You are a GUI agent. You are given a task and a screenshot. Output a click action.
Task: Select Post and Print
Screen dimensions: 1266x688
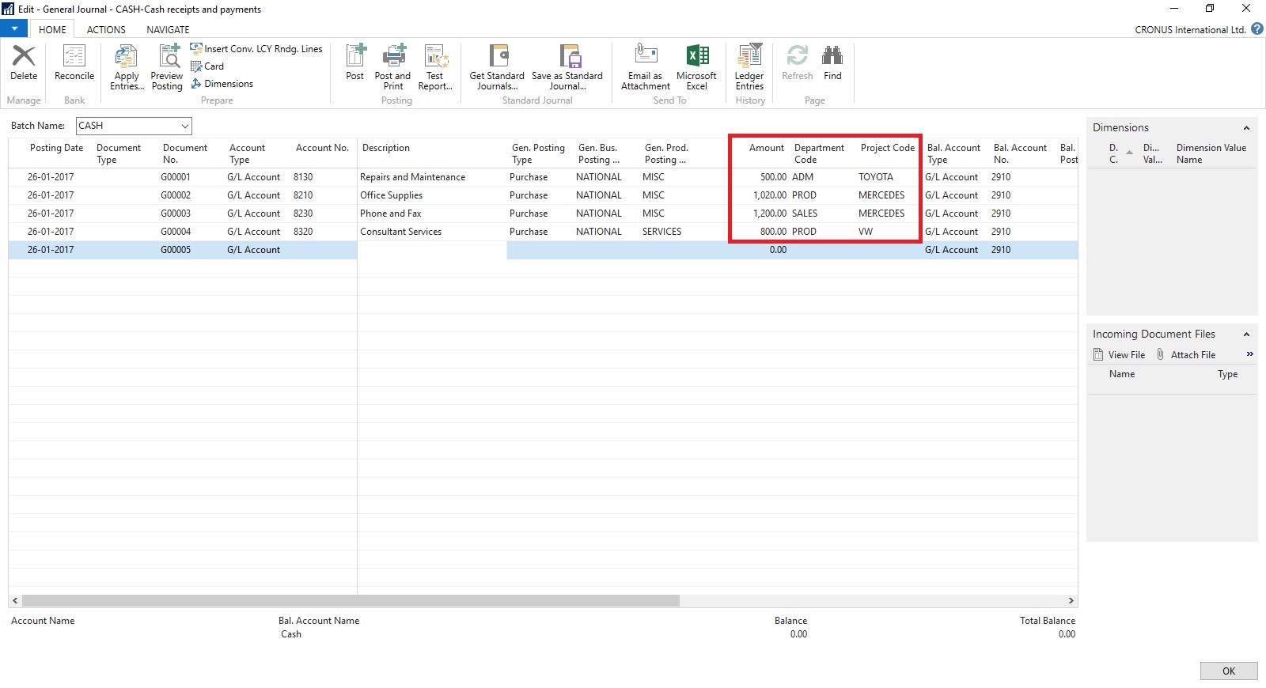click(392, 66)
